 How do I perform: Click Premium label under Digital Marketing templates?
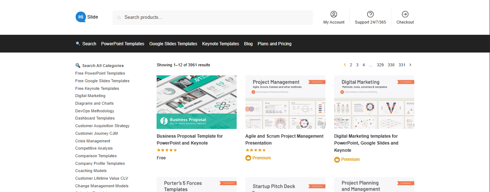tap(350, 159)
